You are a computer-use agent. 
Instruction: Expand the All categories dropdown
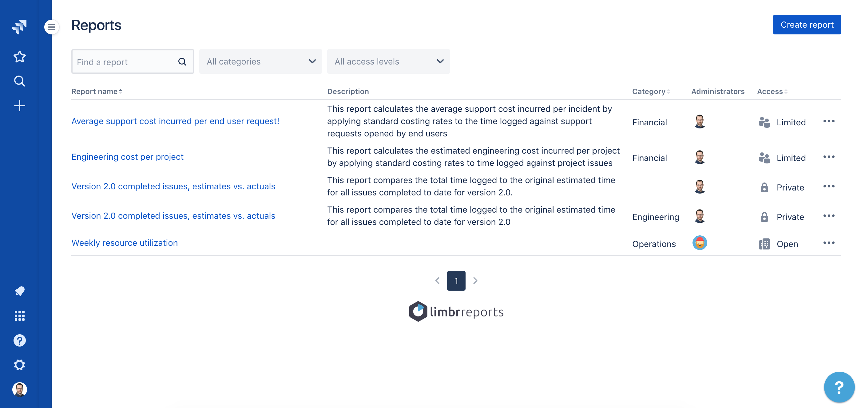tap(260, 61)
